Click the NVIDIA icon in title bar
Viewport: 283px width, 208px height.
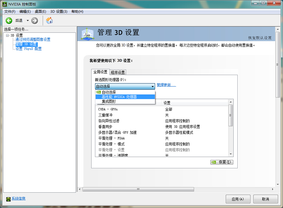click(x=5, y=4)
